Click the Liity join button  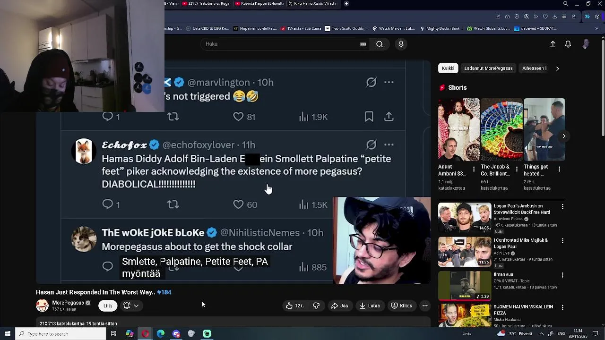pyautogui.click(x=108, y=306)
